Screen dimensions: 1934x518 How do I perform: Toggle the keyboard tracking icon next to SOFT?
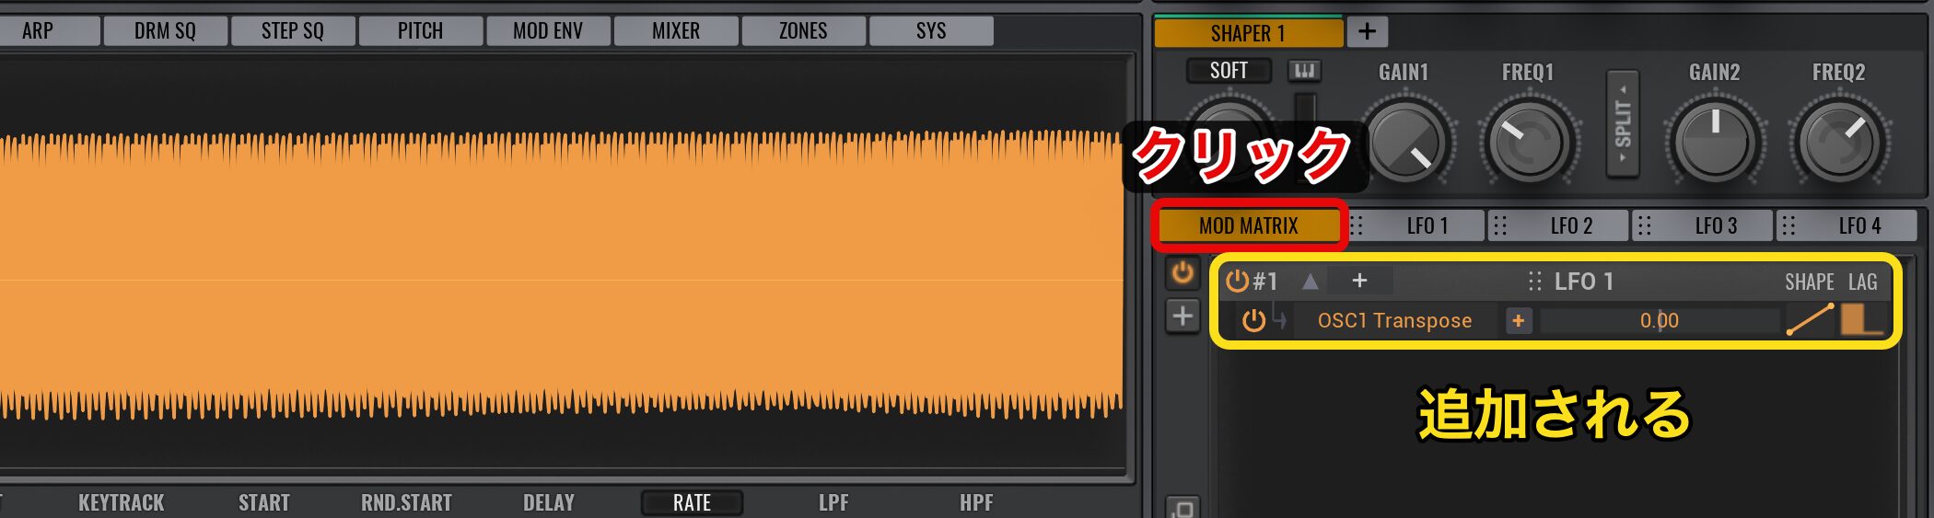1304,71
